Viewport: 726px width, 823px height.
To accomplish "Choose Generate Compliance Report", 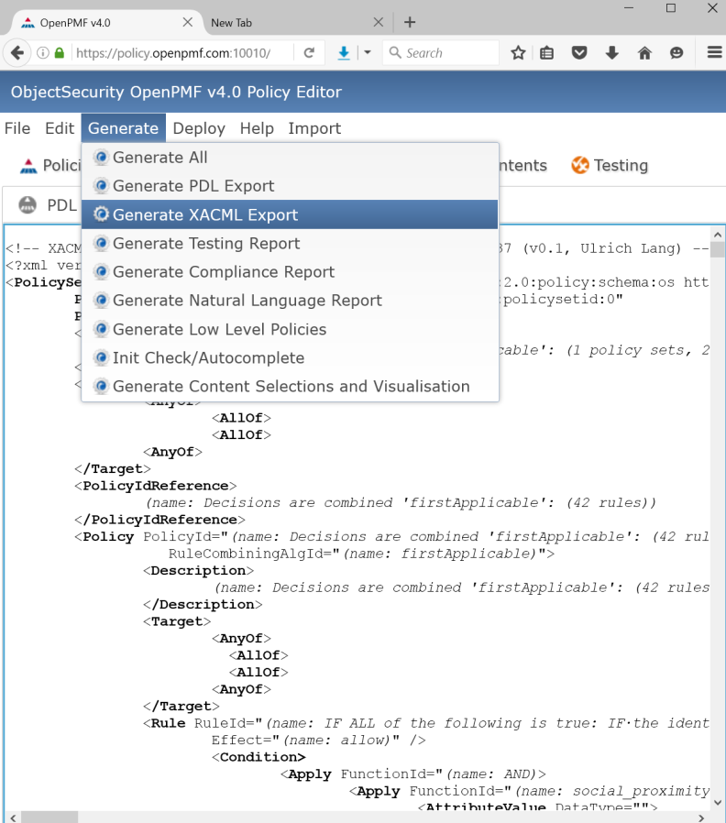I will click(x=290, y=272).
